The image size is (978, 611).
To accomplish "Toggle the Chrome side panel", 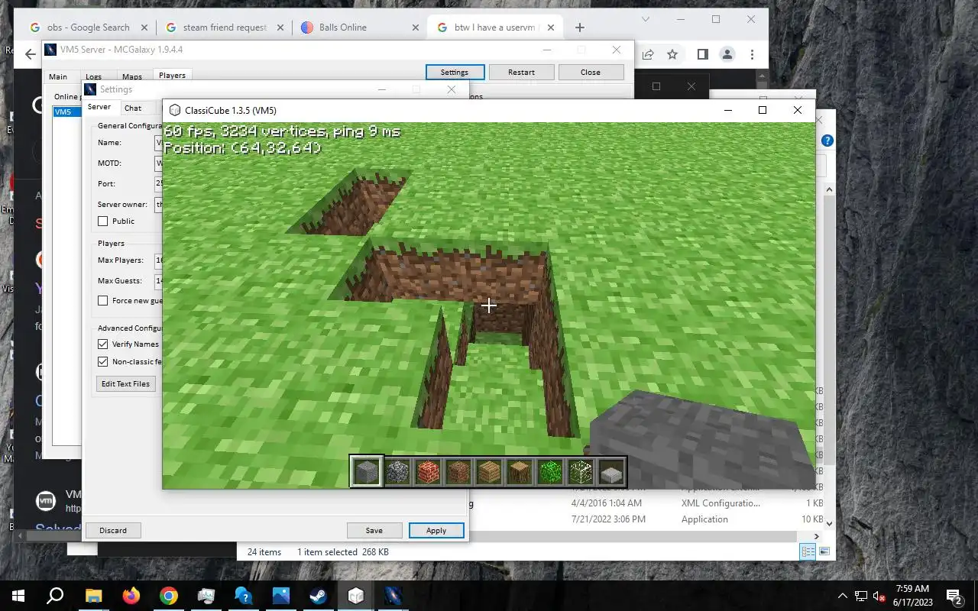I will [x=702, y=54].
